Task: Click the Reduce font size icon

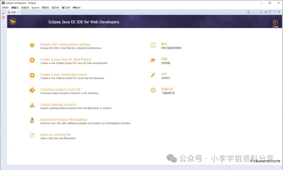Action: (261, 12)
